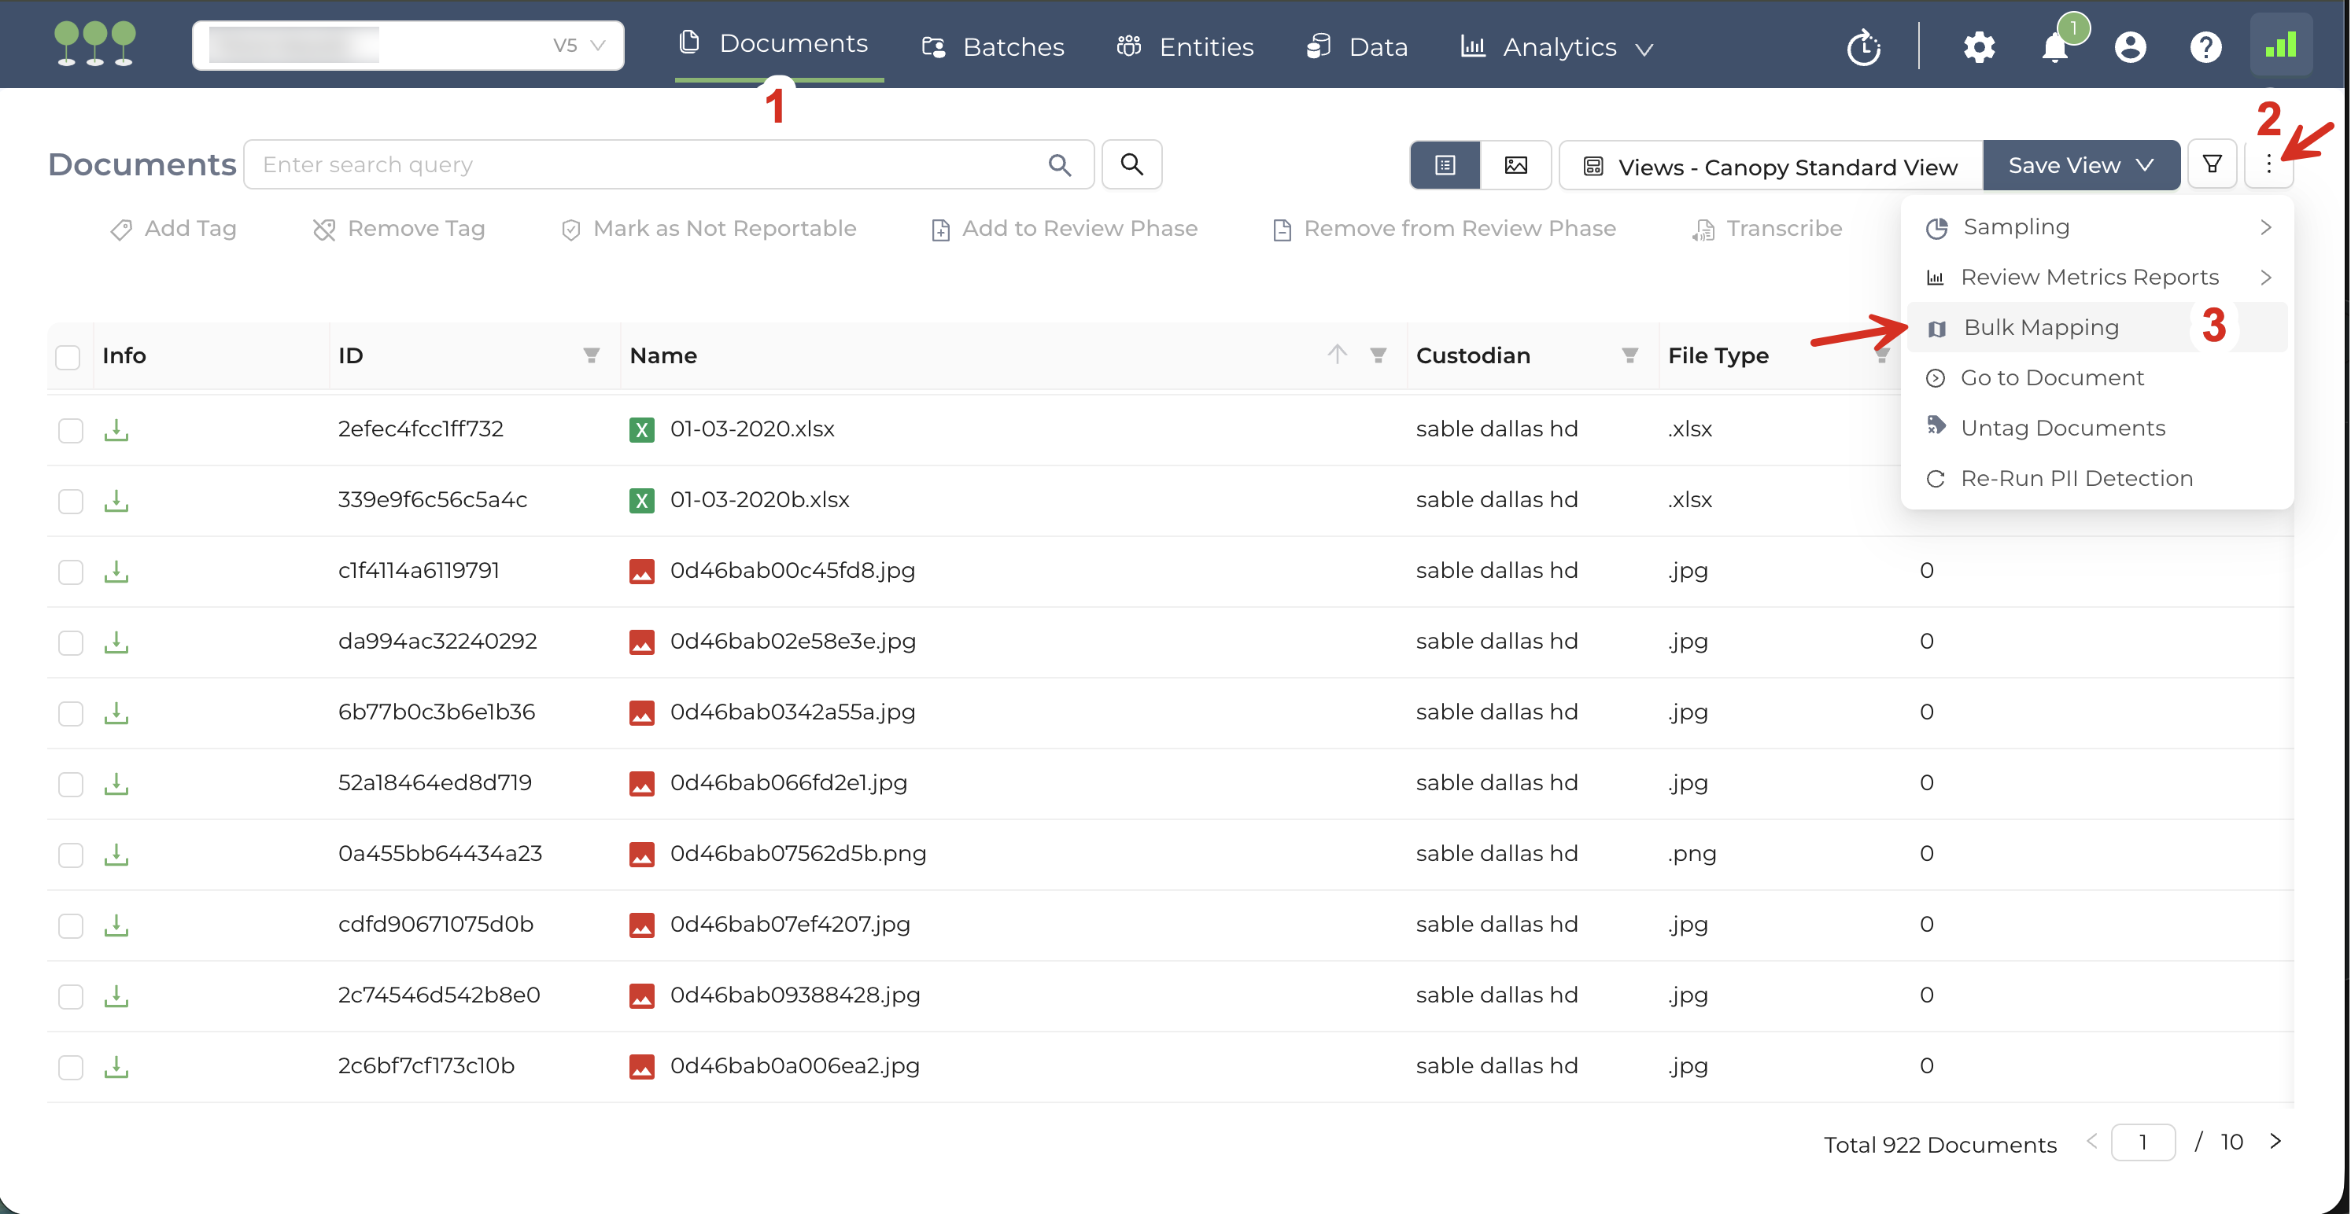Expand the Sampling submenu
This screenshot has width=2351, height=1214.
[x=2096, y=227]
